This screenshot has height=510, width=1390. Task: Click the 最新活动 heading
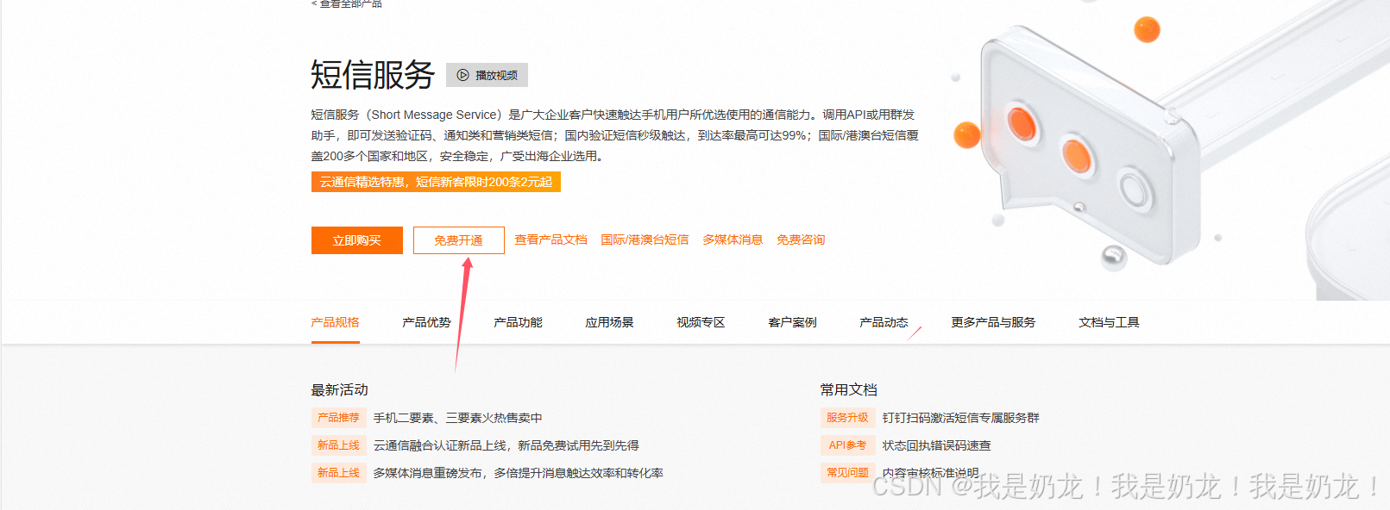click(340, 390)
